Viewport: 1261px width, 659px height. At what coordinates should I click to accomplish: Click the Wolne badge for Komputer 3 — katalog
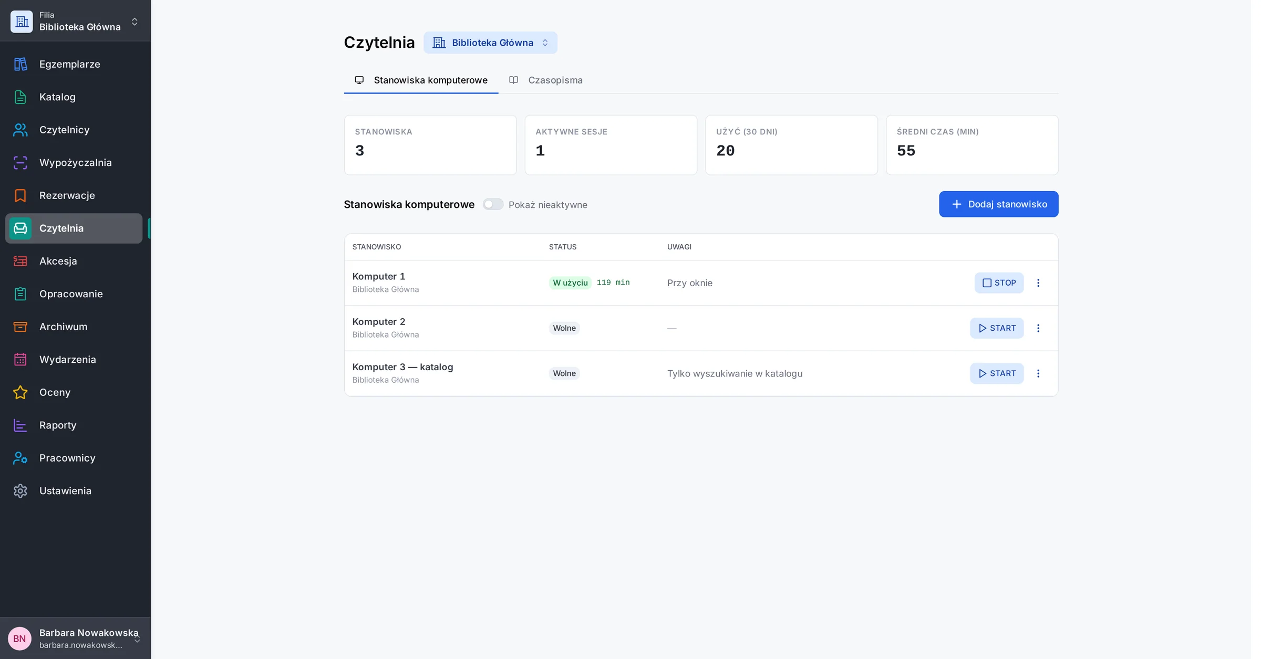pos(564,373)
